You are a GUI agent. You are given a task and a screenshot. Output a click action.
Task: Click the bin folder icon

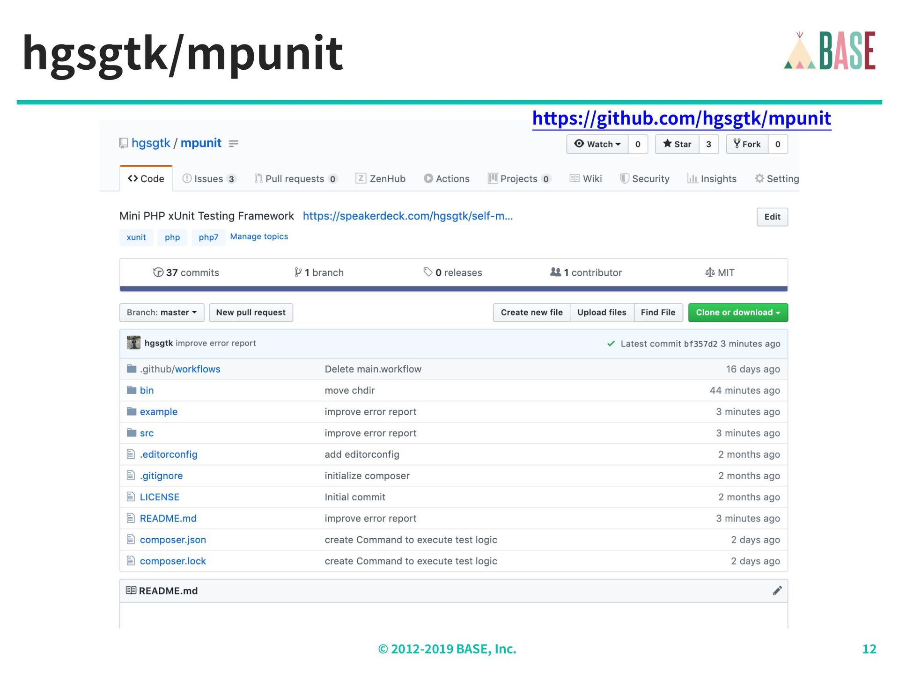point(132,390)
